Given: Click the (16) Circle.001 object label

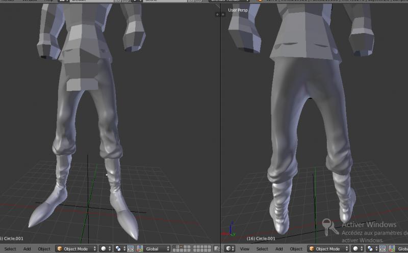Looking at the screenshot, I should [x=261, y=238].
